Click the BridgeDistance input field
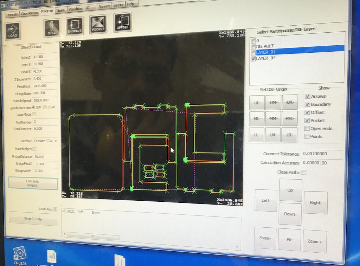This screenshot has width=360, height=266. [45, 156]
